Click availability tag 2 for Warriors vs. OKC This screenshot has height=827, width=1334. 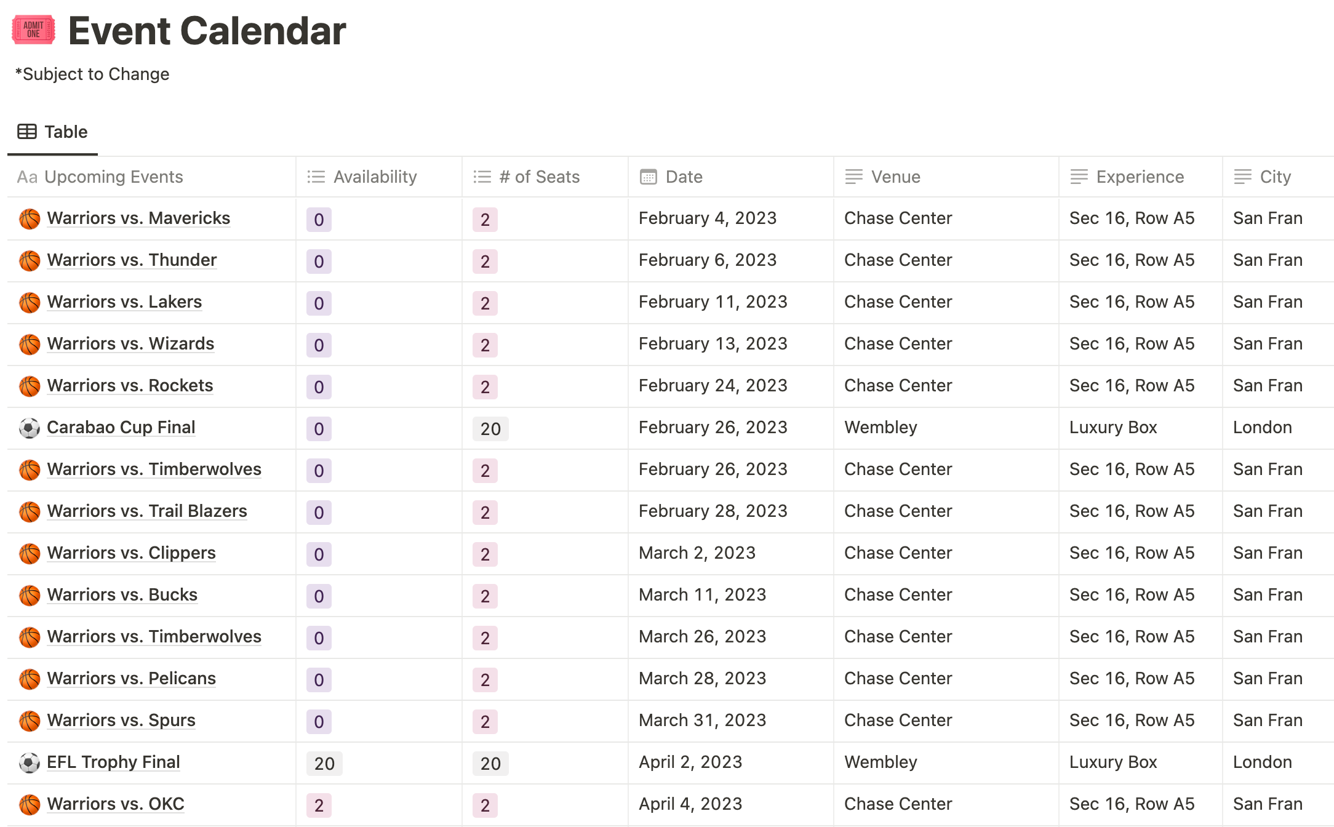pos(319,805)
